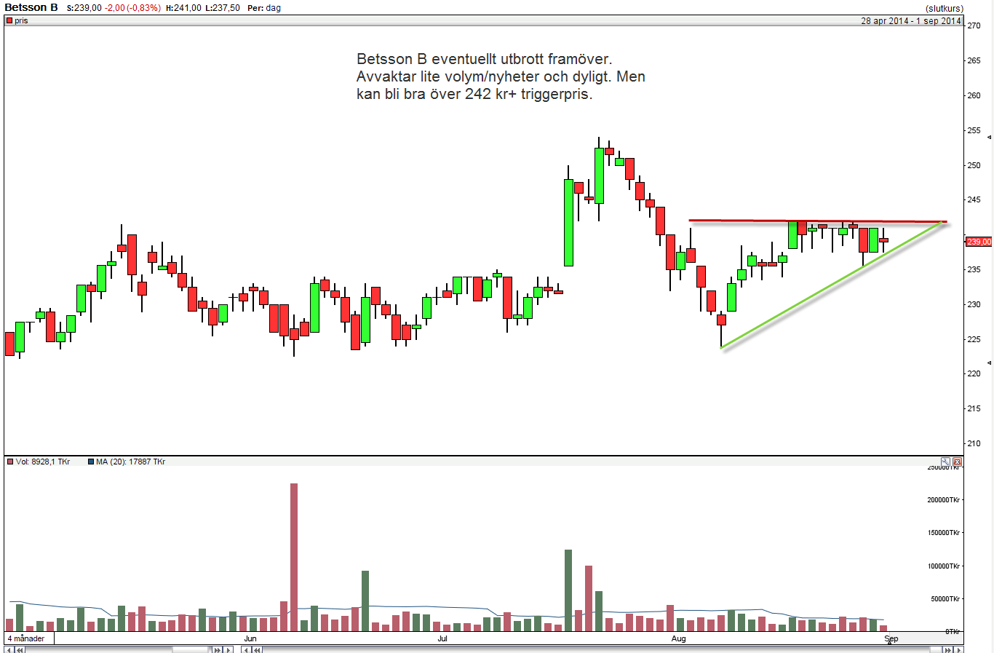This screenshot has width=994, height=653.
Task: Click the 'Sep' month label on time axis
Action: click(x=891, y=638)
